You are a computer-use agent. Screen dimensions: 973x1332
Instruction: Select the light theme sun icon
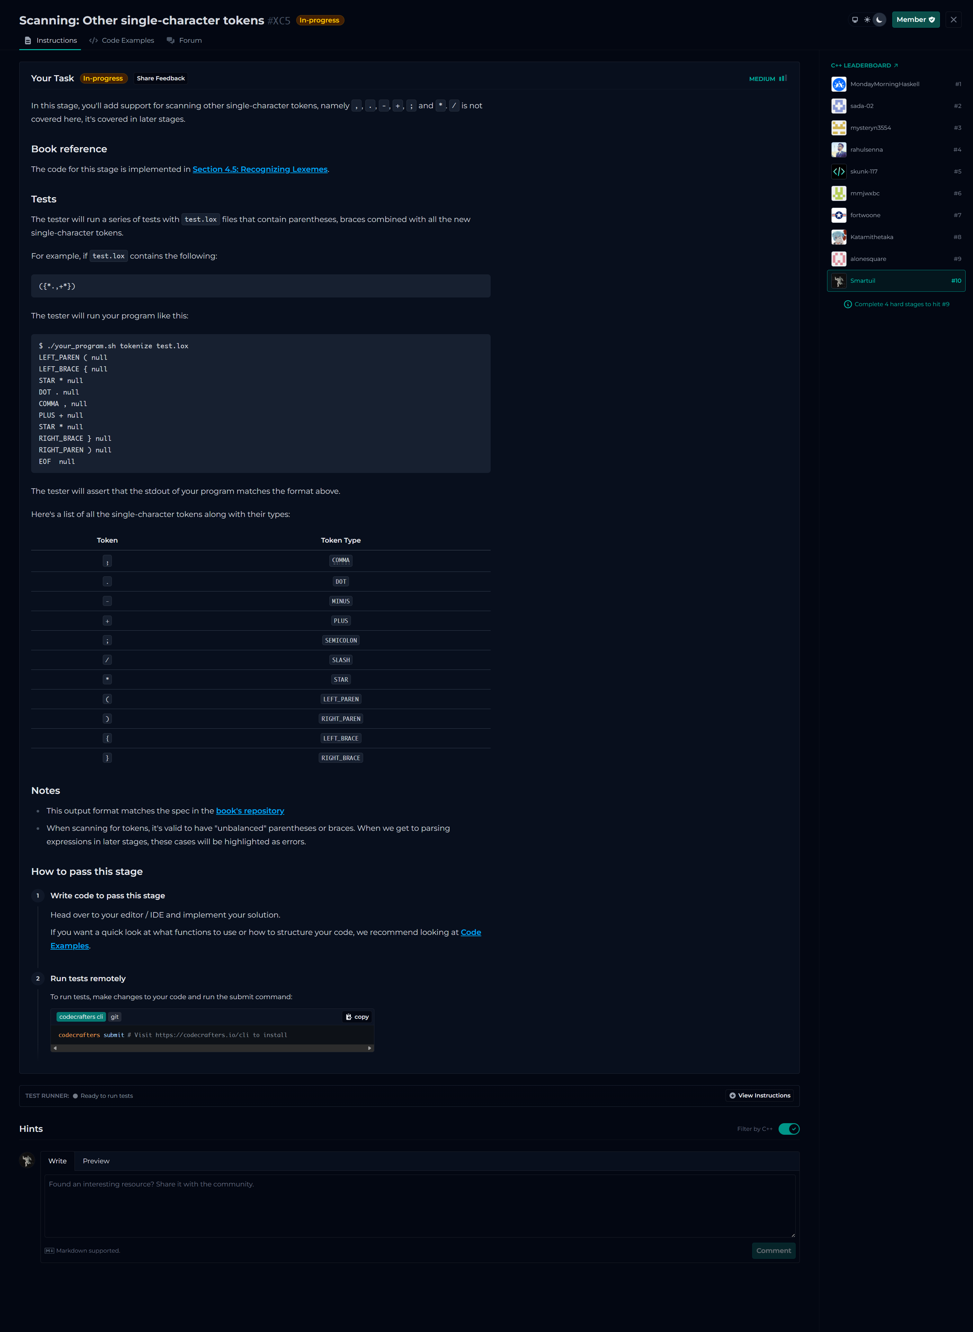[x=867, y=19]
